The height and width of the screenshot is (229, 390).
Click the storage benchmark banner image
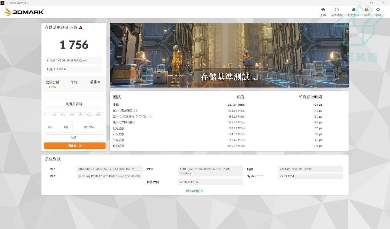click(x=229, y=55)
